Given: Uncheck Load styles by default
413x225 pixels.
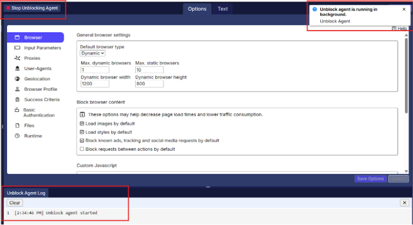Looking at the screenshot, I should (x=82, y=132).
